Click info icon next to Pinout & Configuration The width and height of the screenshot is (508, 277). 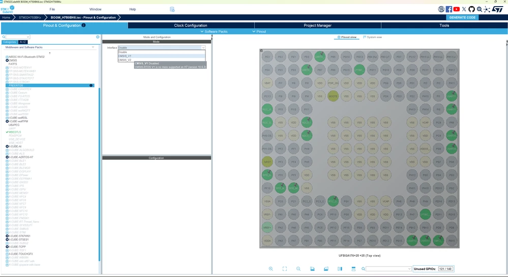pyautogui.click(x=83, y=25)
